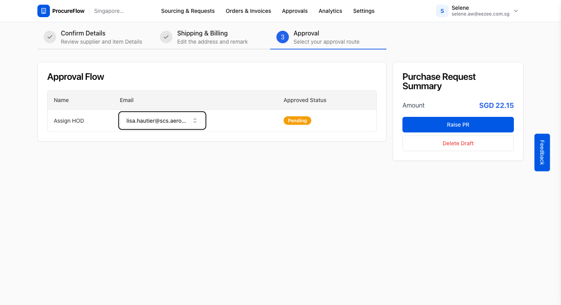Click the Selene user name
This screenshot has width=561, height=305.
pos(460,8)
